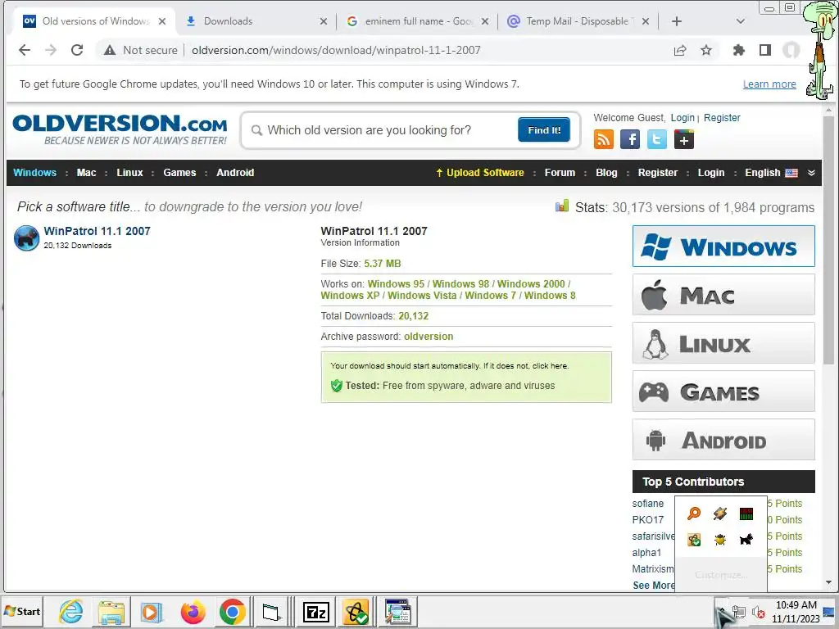Click the Upload Software link

[480, 173]
